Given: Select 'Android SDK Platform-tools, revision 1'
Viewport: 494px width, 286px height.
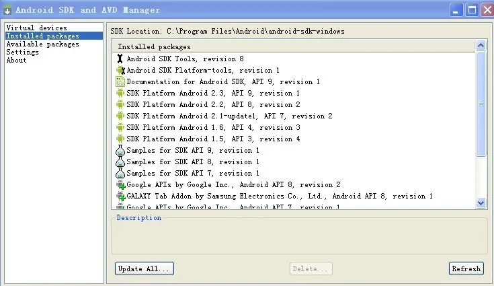Looking at the screenshot, I should click(203, 70).
